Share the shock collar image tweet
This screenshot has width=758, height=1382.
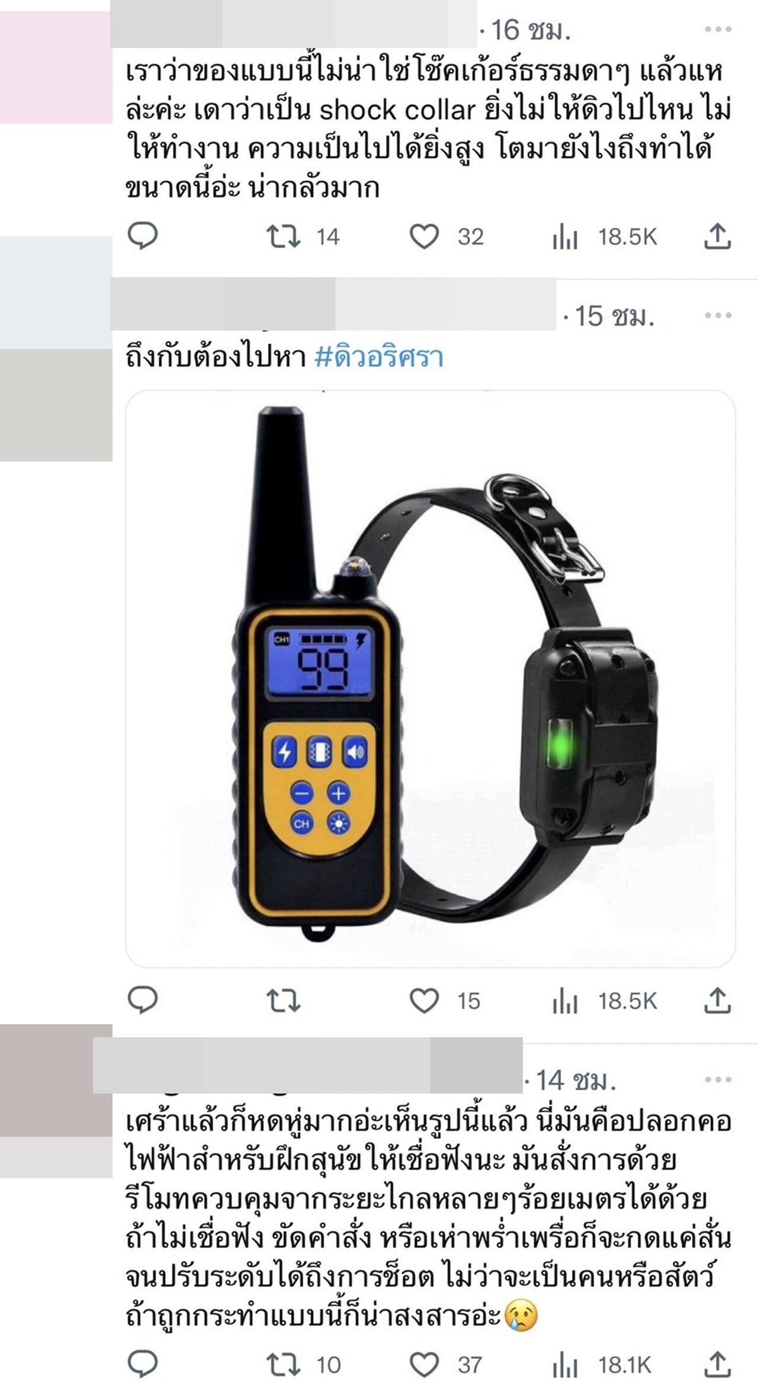pos(717,1001)
